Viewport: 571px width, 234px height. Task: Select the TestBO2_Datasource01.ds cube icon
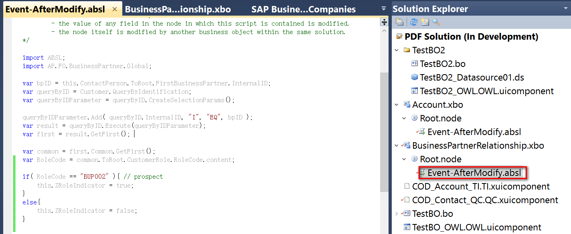(415, 77)
